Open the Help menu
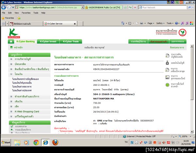This screenshot has width=196, height=153. 43,13
